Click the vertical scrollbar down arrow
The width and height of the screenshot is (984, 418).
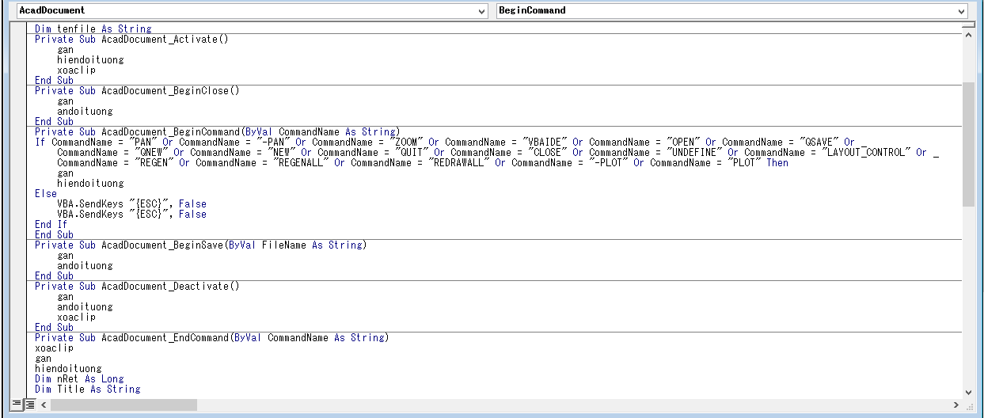pos(968,391)
